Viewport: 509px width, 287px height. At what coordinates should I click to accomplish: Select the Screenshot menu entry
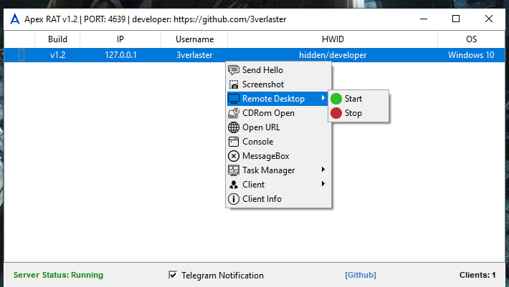[x=279, y=84]
